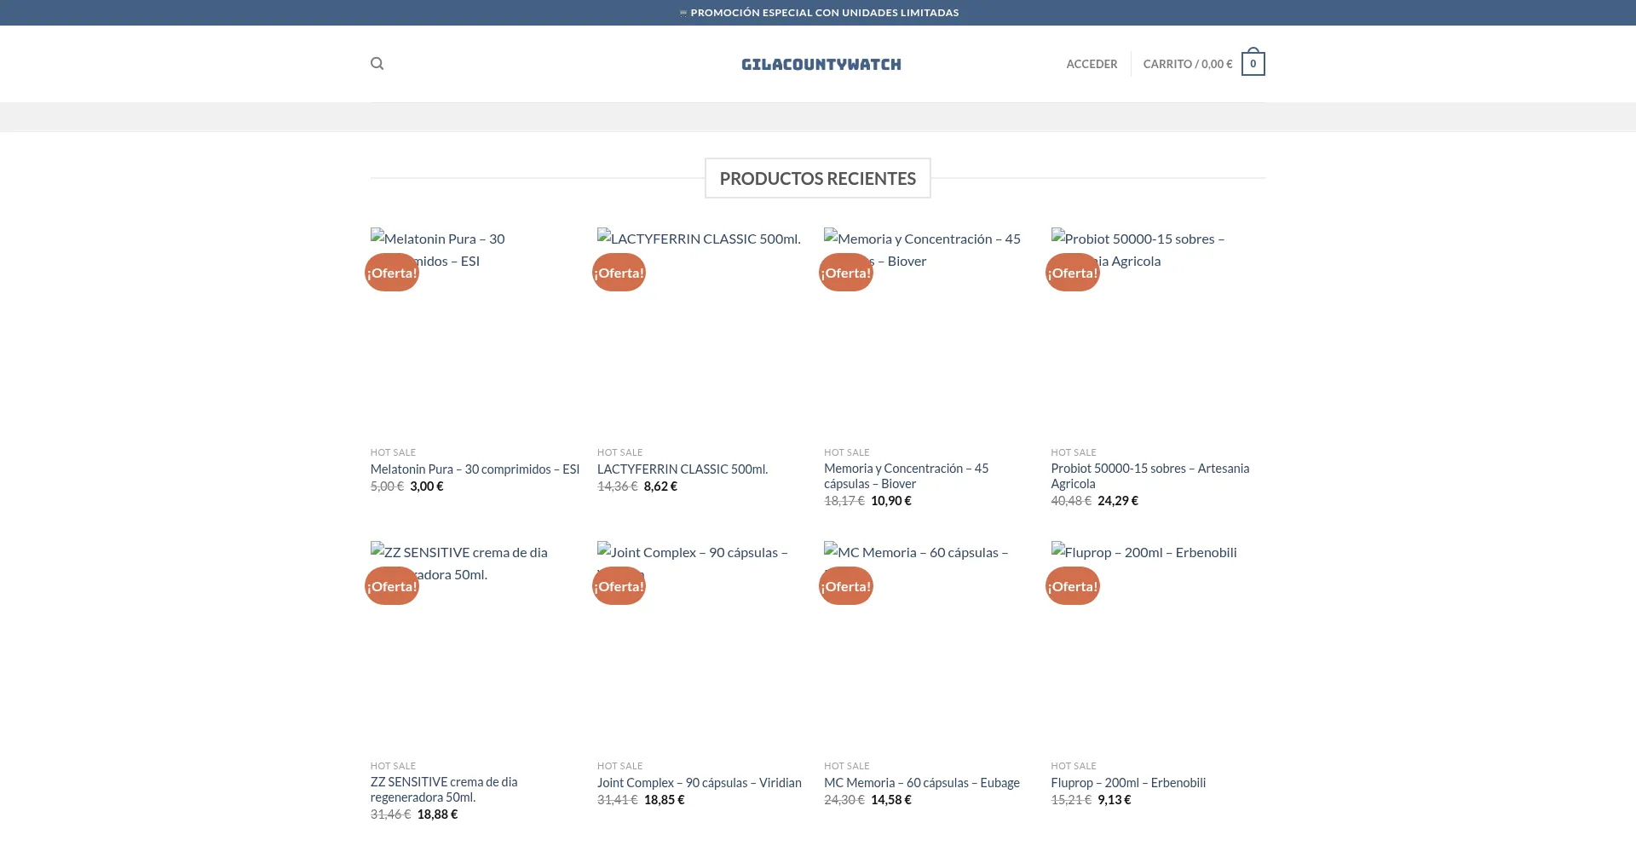Image resolution: width=1636 pixels, height=846 pixels.
Task: Click the ¡Oferta! badge on Fluprop
Action: click(1072, 586)
